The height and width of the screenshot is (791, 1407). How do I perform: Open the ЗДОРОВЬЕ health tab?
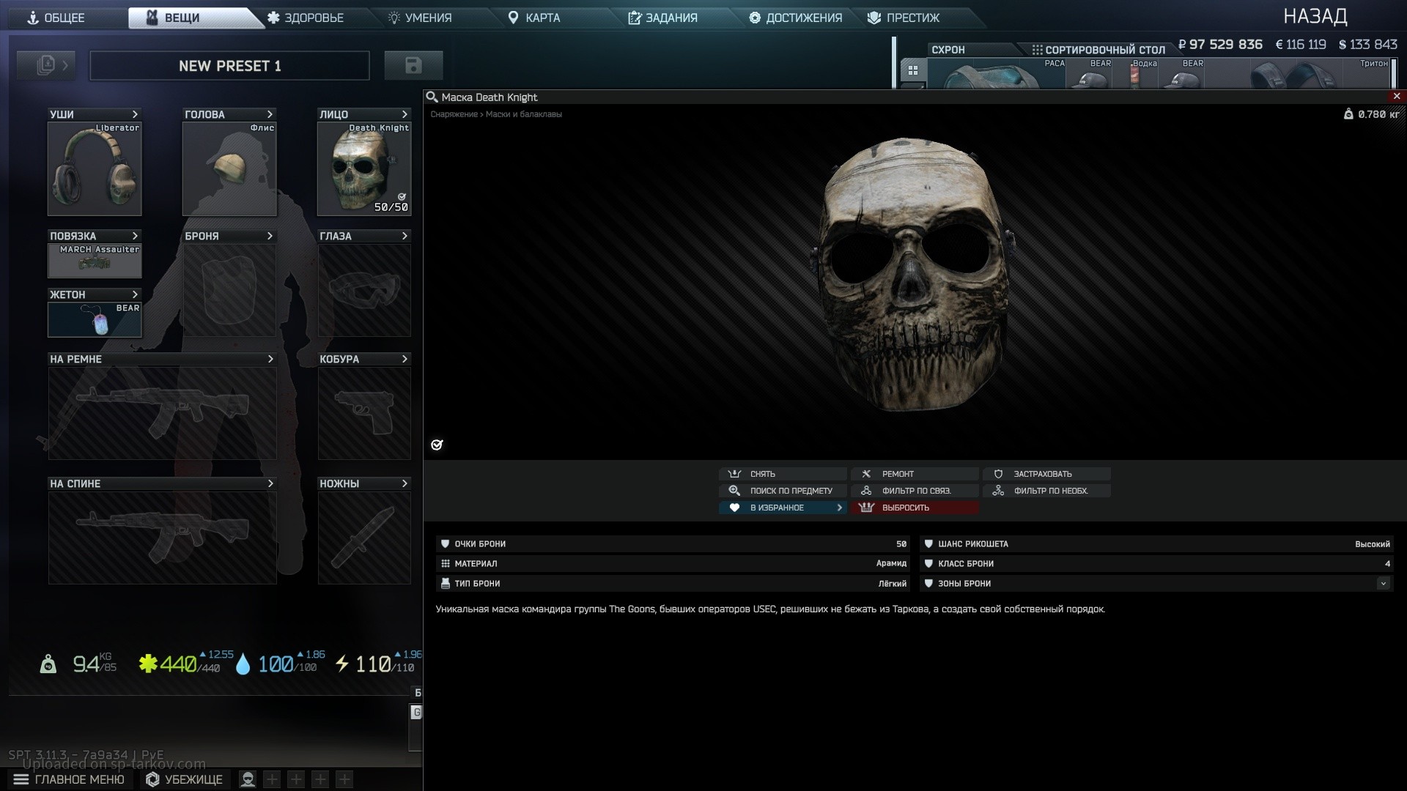pos(306,18)
